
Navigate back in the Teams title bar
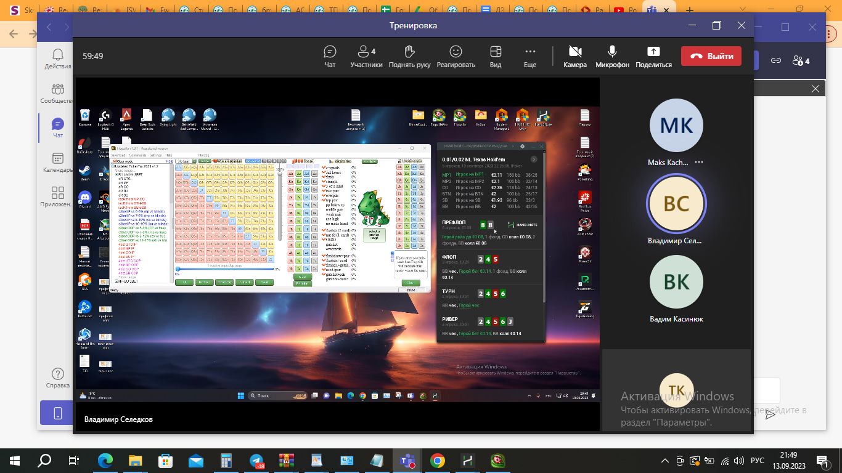click(49, 26)
